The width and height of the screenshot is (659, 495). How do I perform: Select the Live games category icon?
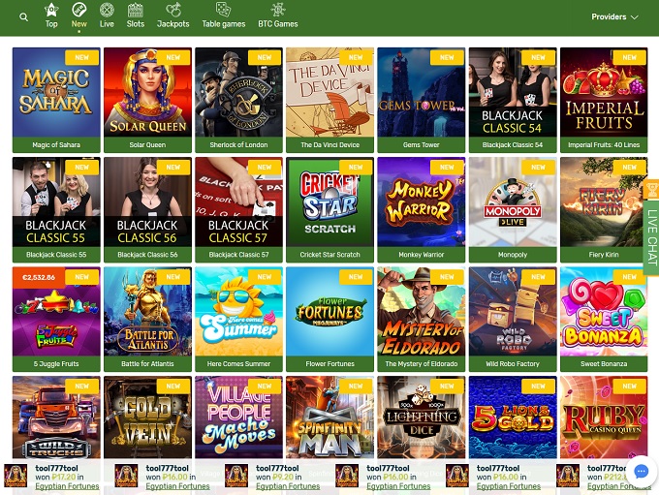click(107, 15)
